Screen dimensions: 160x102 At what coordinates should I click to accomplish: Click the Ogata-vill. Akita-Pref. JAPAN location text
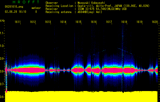[113, 6]
